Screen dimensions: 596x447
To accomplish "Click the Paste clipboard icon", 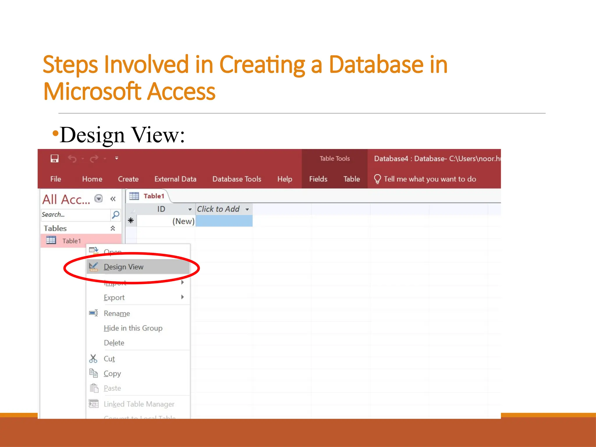I will click(x=94, y=388).
